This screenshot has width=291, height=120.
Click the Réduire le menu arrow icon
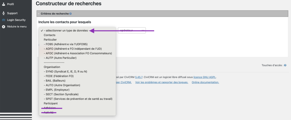coord(4,27)
